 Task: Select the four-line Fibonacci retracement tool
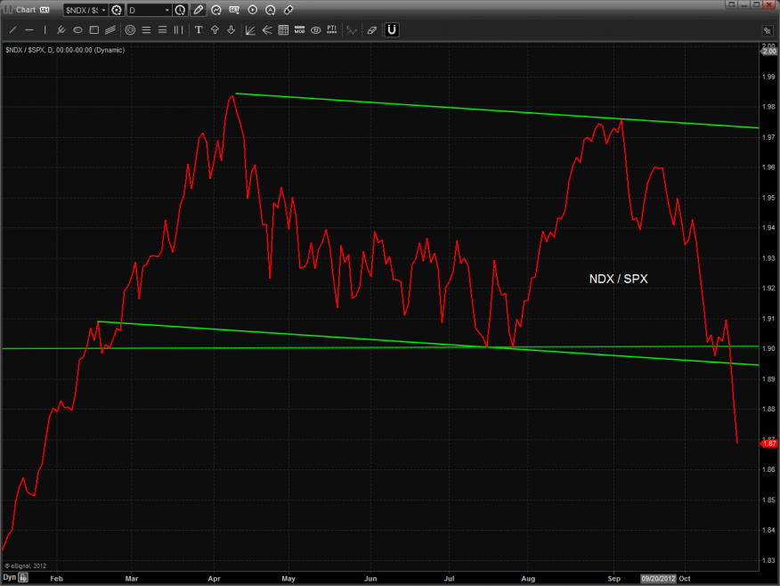pos(146,30)
